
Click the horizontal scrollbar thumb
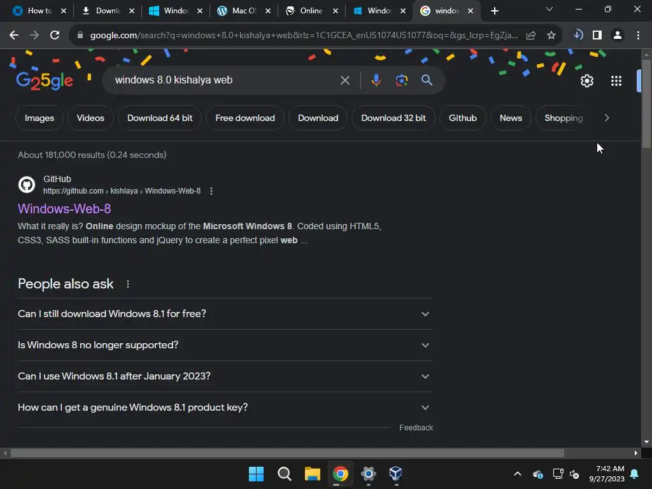click(287, 453)
